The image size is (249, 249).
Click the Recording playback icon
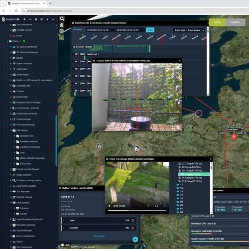click(x=14, y=225)
